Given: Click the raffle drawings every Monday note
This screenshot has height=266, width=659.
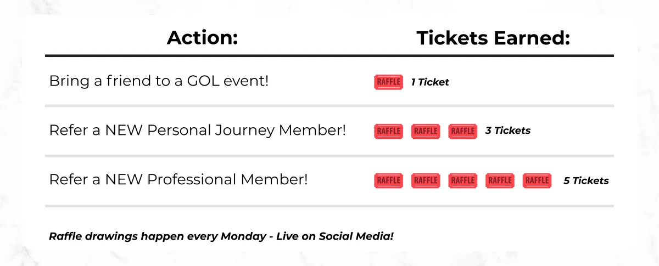Looking at the screenshot, I should pyautogui.click(x=221, y=236).
